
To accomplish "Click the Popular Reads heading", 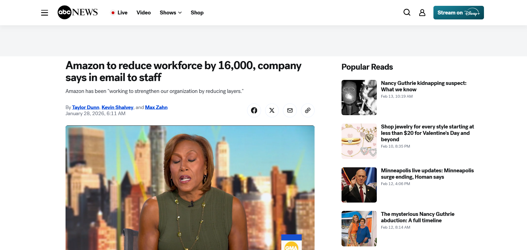I will coord(367,67).
